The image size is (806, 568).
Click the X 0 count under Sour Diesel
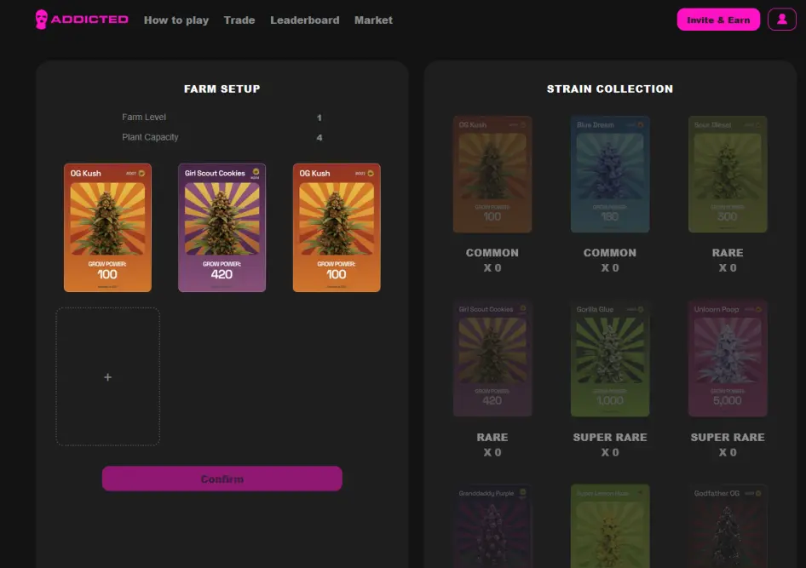pos(728,267)
